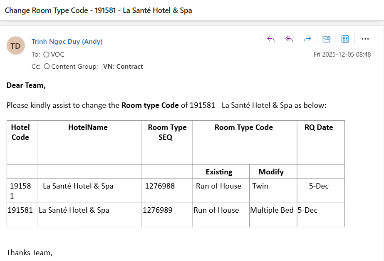Screen dimensions: 384x261
Task: Click the Reply All icon
Action: point(289,39)
